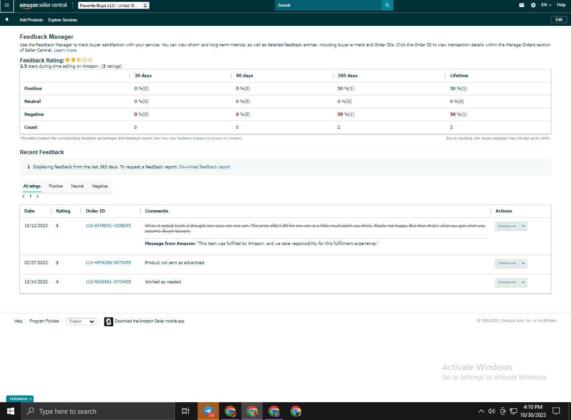Click Download the Amazon Seller mobile app
571x420 pixels.
click(149, 321)
